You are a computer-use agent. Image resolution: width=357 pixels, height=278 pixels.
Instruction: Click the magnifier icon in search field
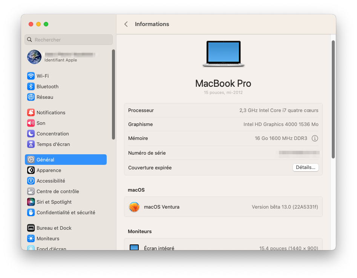[x=30, y=40]
